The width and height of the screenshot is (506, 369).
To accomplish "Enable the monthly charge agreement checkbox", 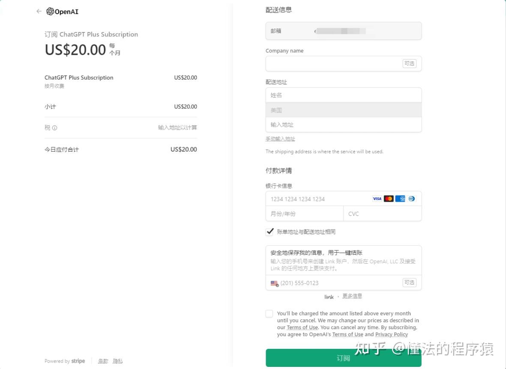I will click(269, 313).
